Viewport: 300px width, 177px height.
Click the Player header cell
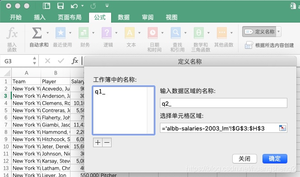(x=56, y=81)
